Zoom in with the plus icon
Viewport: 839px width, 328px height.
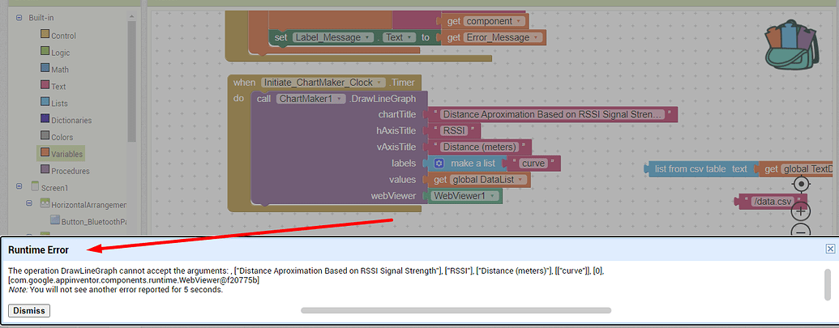point(801,211)
